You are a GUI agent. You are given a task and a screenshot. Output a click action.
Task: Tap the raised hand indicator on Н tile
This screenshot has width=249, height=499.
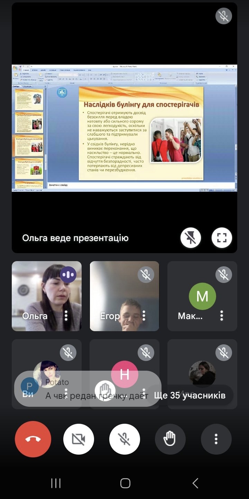pyautogui.click(x=105, y=391)
